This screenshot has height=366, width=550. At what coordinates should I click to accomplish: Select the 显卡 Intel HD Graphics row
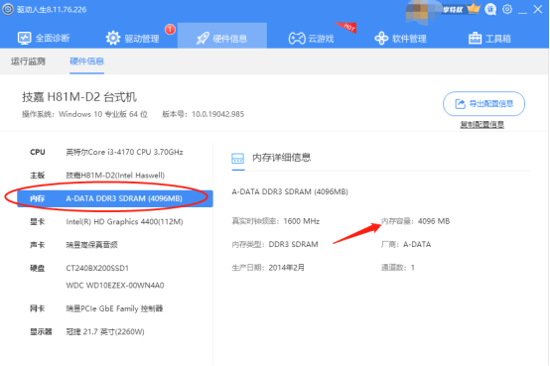[x=115, y=221]
